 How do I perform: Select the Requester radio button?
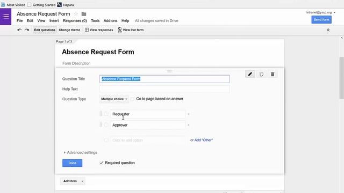(x=106, y=114)
